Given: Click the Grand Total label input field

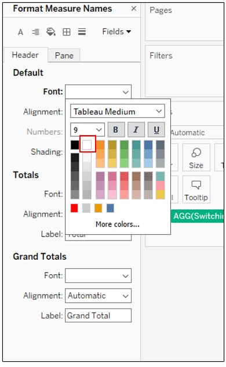Looking at the screenshot, I should [99, 315].
